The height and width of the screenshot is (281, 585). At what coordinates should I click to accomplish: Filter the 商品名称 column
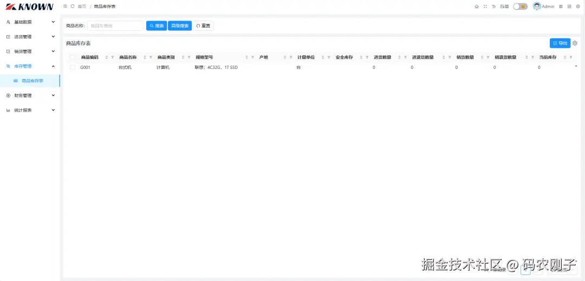coord(151,57)
